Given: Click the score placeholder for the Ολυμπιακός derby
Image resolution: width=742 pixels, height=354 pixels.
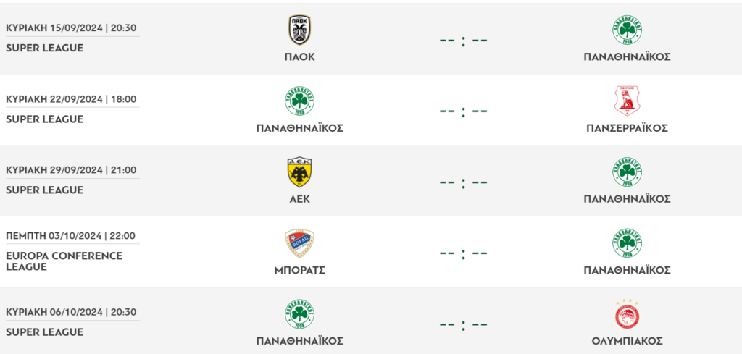Looking at the screenshot, I should (x=463, y=324).
